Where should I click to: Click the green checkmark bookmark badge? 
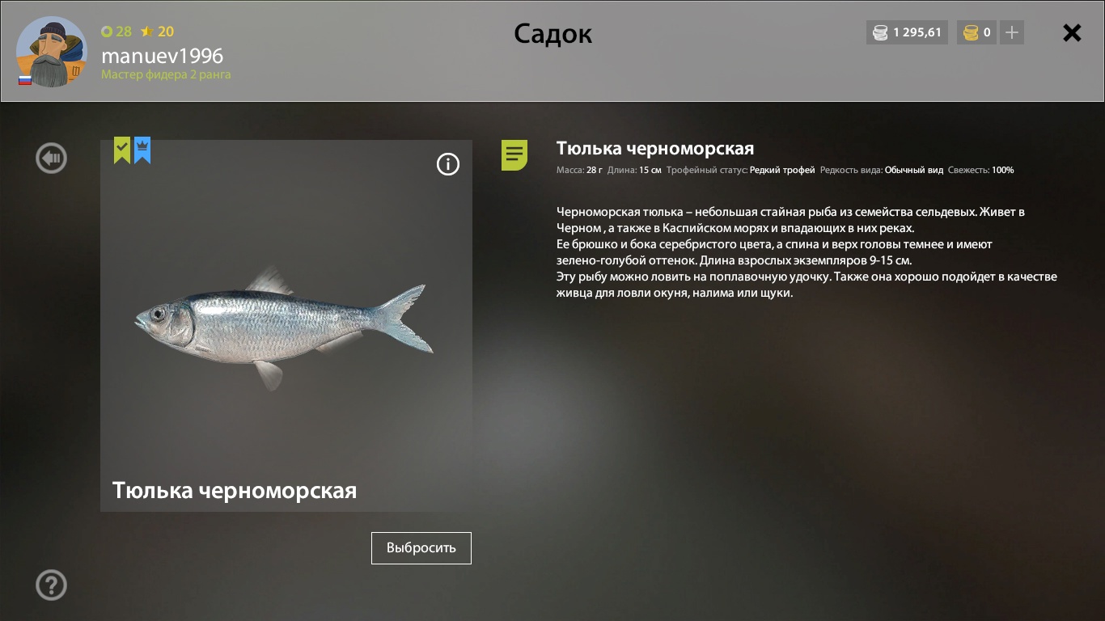121,150
